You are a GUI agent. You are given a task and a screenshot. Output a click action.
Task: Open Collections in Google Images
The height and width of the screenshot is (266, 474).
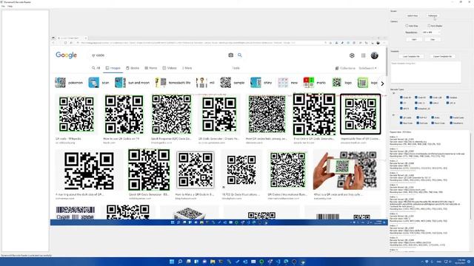pos(345,68)
